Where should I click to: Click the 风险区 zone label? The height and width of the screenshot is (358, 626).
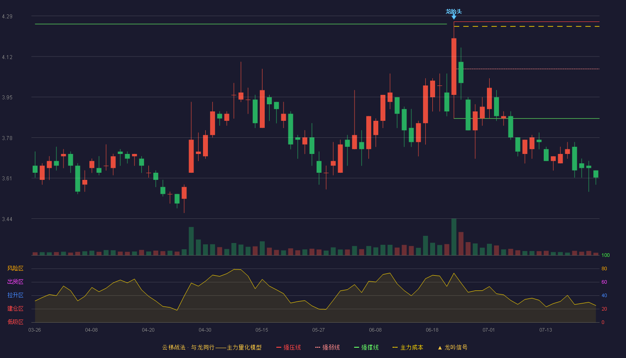[15, 268]
